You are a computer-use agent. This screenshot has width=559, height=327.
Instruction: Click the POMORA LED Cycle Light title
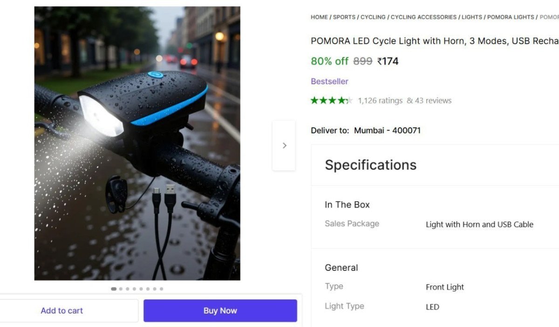[434, 41]
